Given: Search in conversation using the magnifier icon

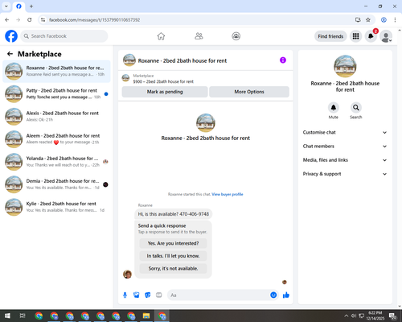Looking at the screenshot, I should click(356, 108).
